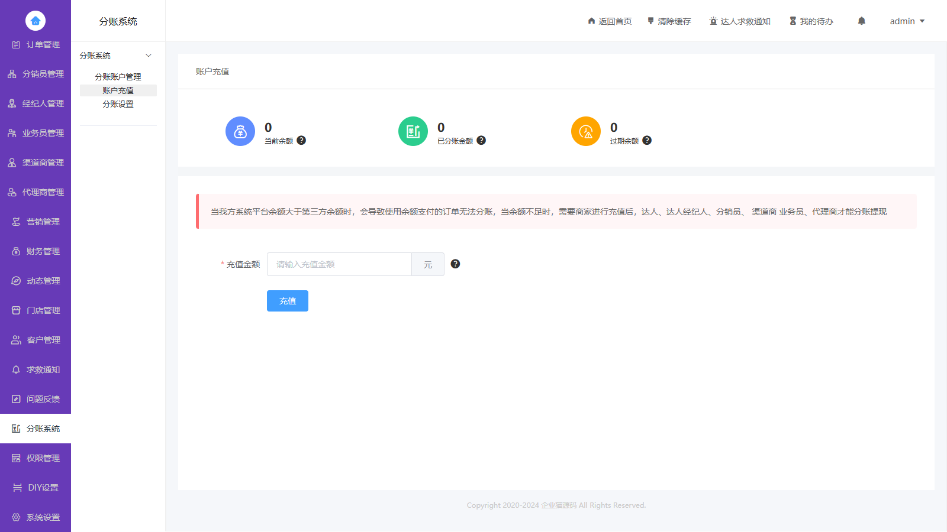This screenshot has height=532, width=947.
Task: Click the help icon beside 当前余额
Action: (x=301, y=141)
